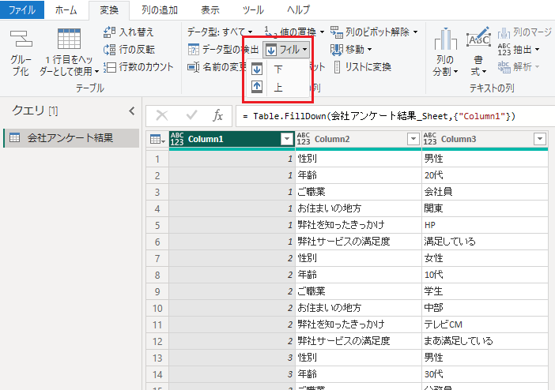Image resolution: width=555 pixels, height=390 pixels.
Task: Click the Split Column (列の分割) icon
Action: click(x=446, y=39)
